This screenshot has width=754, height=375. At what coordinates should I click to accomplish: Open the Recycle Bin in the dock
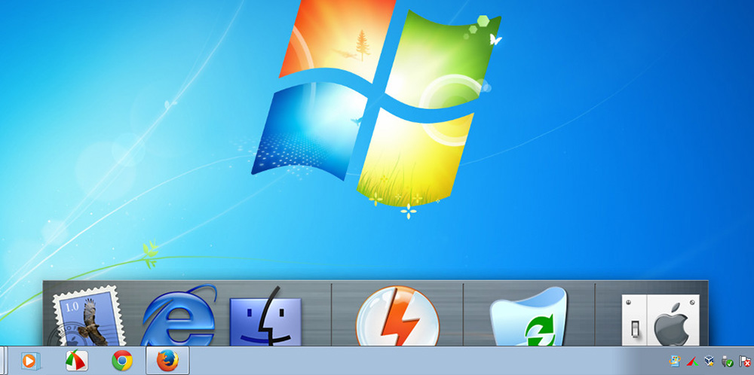(x=529, y=316)
